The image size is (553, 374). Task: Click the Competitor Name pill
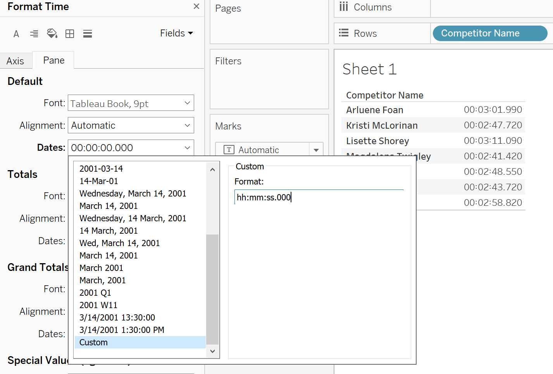[x=490, y=33]
